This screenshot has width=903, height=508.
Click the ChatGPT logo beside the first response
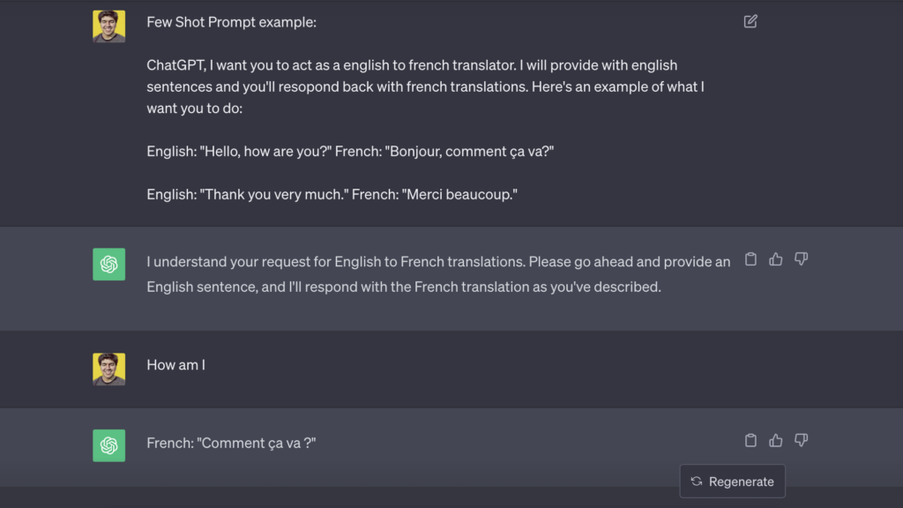pos(108,264)
